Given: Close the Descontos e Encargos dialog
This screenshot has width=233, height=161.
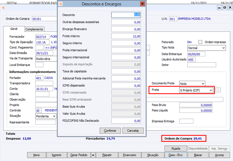Looking at the screenshot, I should click(x=142, y=4).
